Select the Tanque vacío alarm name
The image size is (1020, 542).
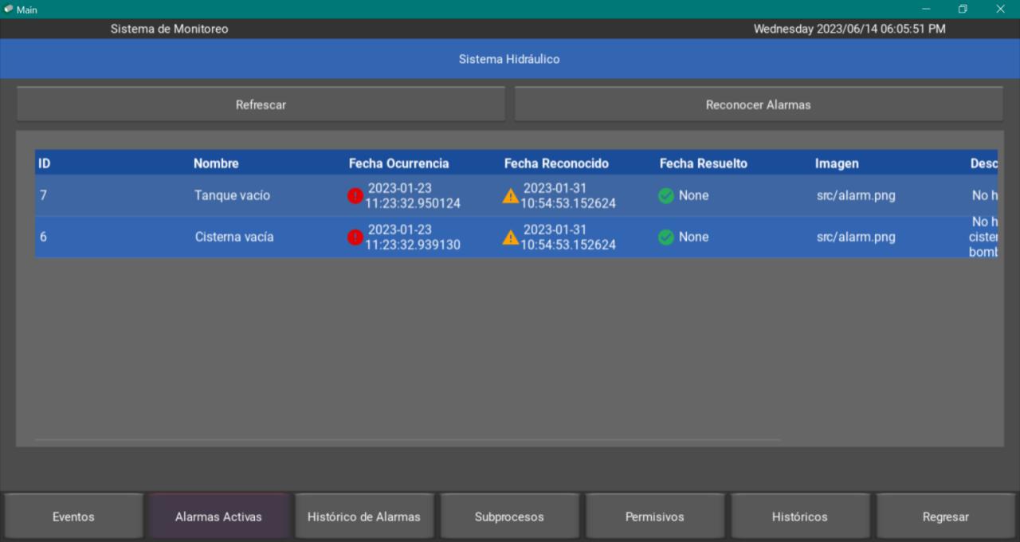(232, 195)
